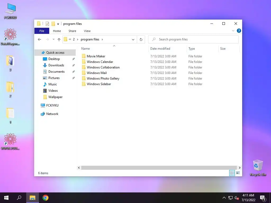Expand the ribbon with the chevron

[x=233, y=31]
